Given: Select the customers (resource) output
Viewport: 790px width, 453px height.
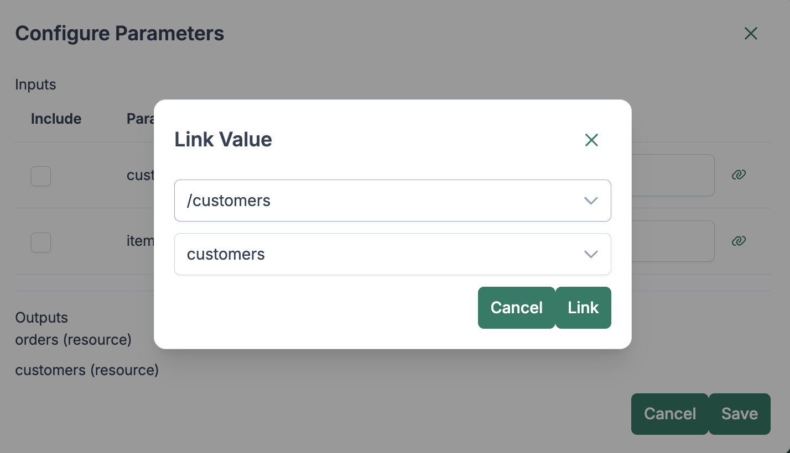Looking at the screenshot, I should [87, 370].
